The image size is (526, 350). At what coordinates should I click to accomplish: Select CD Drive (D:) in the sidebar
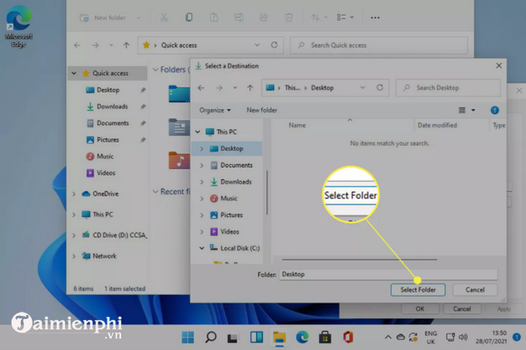pyautogui.click(x=119, y=235)
